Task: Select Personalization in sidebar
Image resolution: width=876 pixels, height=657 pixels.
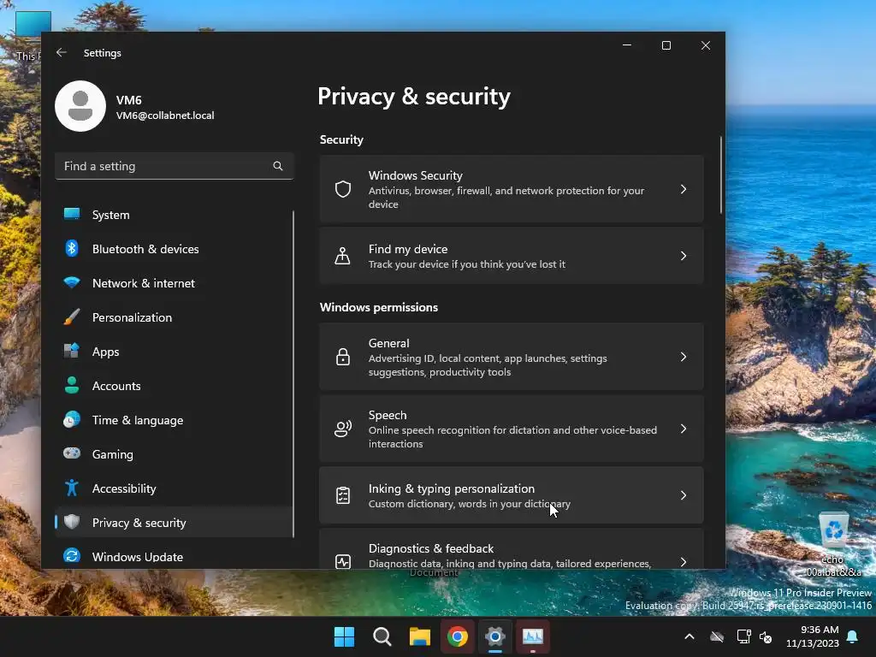Action: click(174, 317)
